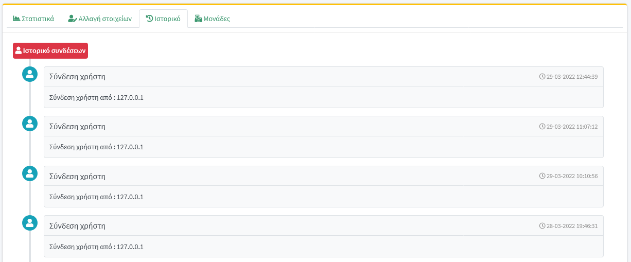The height and width of the screenshot is (262, 631).
Task: Click the 127.0.0.1 line in the 11:07:12 entry
Action: coord(96,147)
